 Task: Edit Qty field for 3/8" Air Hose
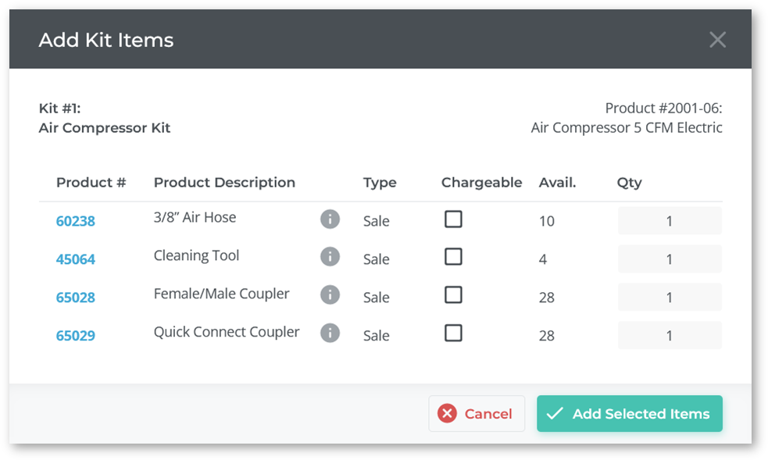coord(670,221)
